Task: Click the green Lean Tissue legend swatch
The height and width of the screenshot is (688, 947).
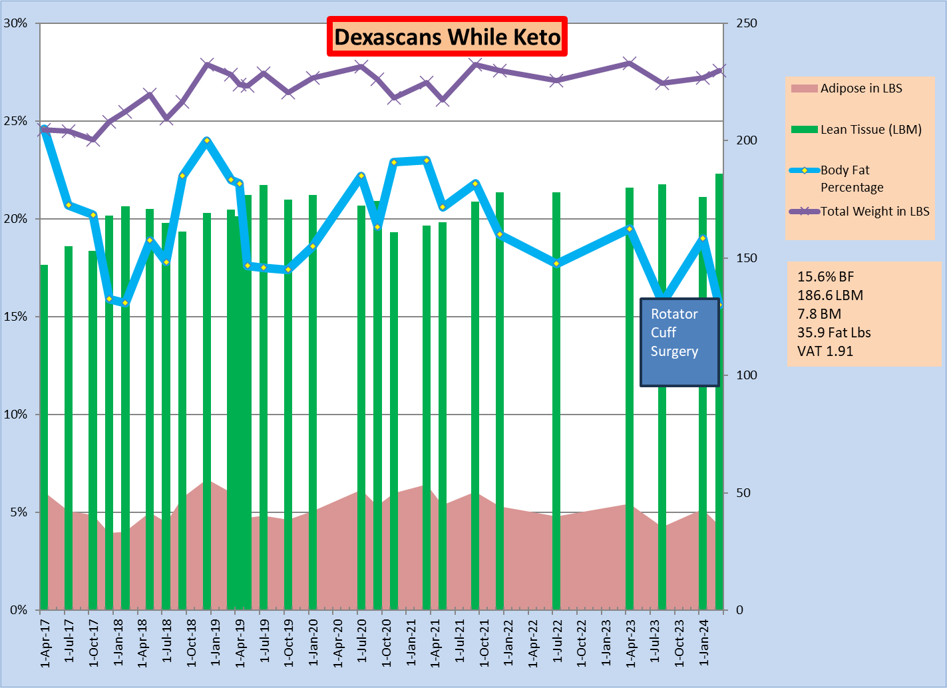Action: coord(804,130)
